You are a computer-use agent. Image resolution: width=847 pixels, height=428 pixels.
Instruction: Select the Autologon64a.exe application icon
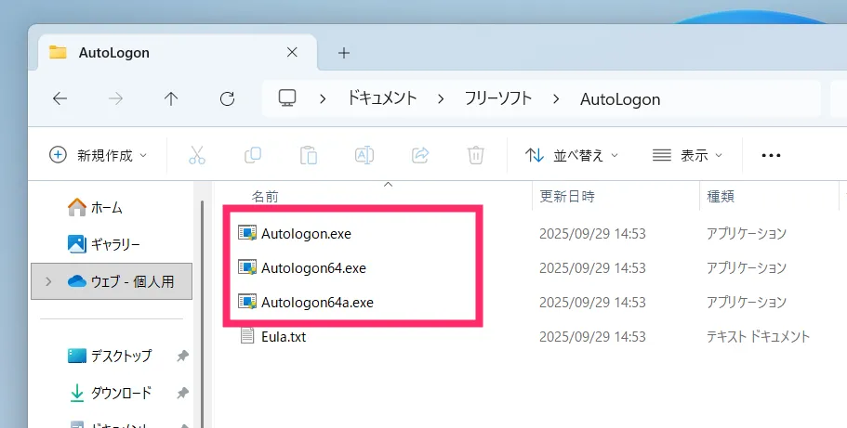pos(247,303)
